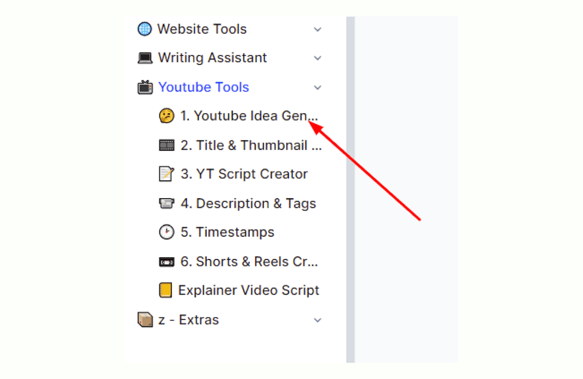The image size is (583, 379).
Task: Click the TV icon beside Youtube Tools
Action: pos(145,86)
